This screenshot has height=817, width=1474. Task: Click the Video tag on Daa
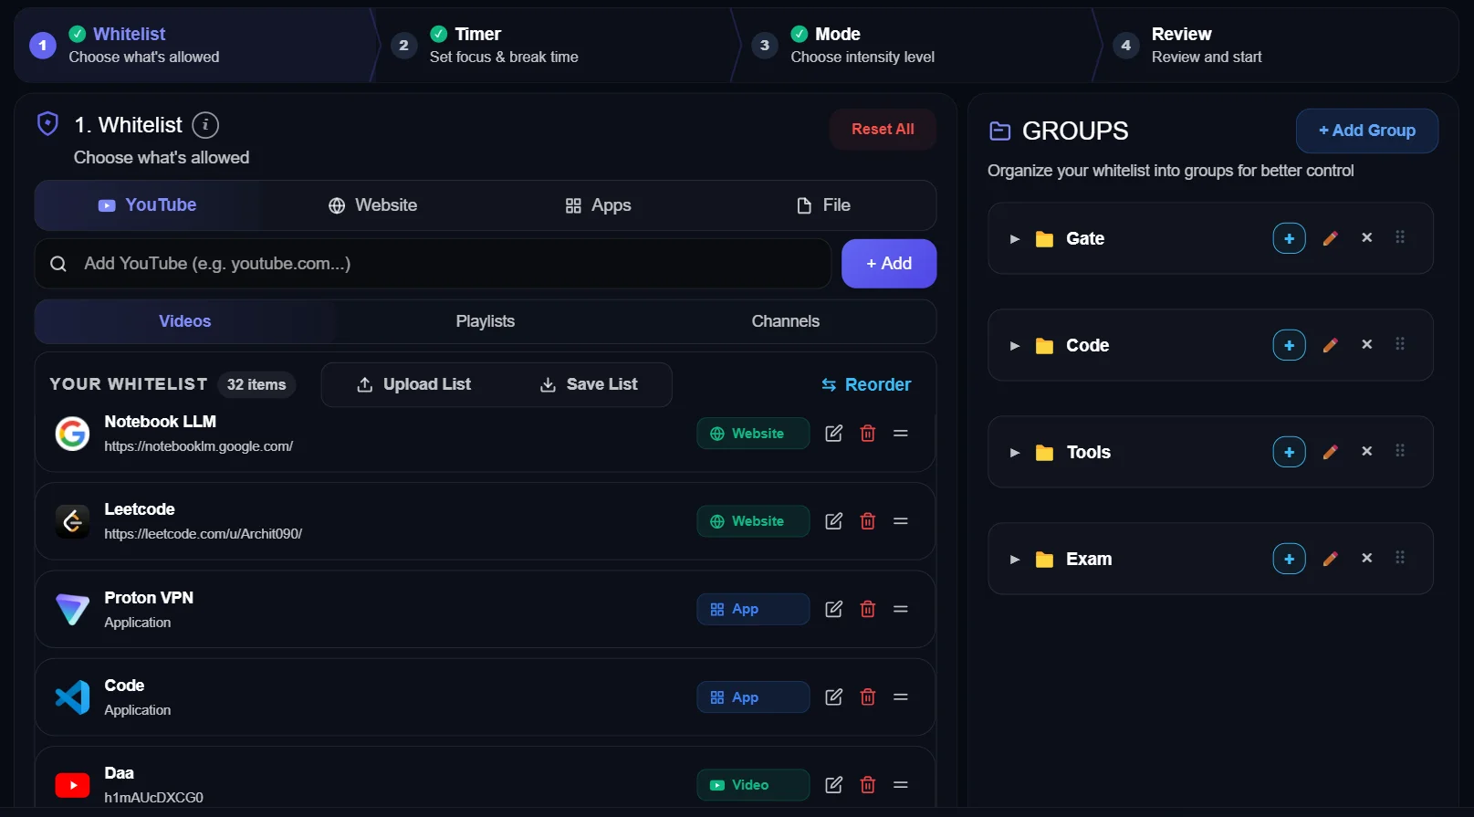753,785
